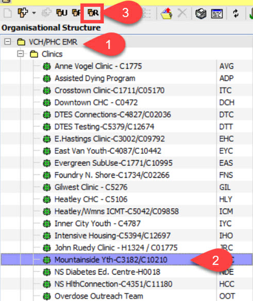Select NS HlthConnection-C4351/C11180 row
The image size is (253, 301).
click(127, 284)
